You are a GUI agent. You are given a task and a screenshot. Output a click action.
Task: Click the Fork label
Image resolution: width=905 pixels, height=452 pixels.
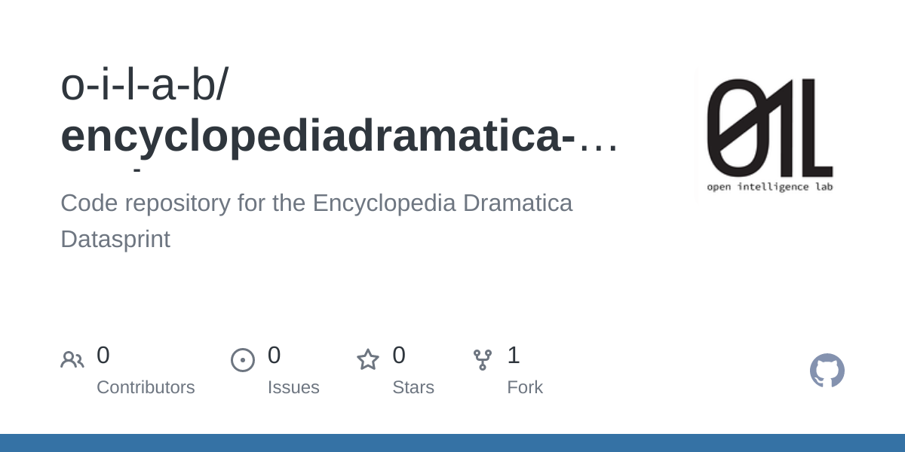(525, 387)
